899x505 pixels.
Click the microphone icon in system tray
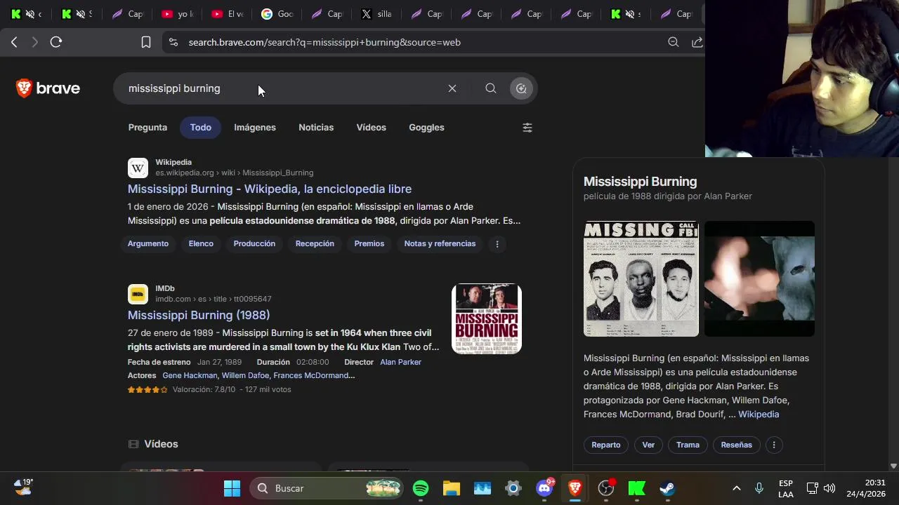click(759, 488)
